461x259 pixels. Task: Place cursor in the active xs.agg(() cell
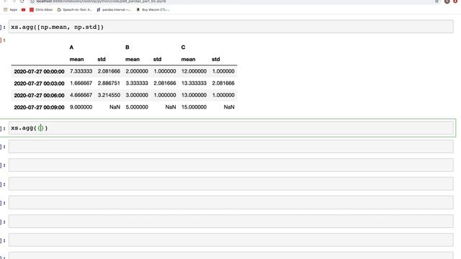pos(230,128)
